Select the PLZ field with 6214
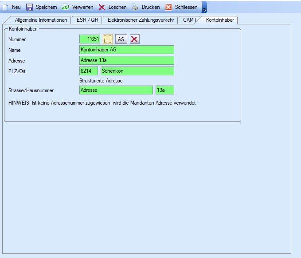Image resolution: width=301 pixels, height=258 pixels. coord(88,71)
